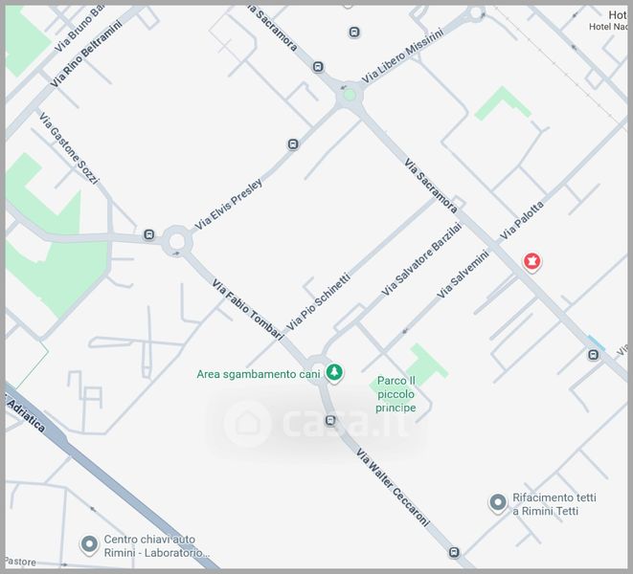The width and height of the screenshot is (633, 574).
Task: Click the Via Fabio Tombari street label
Action: (x=249, y=309)
